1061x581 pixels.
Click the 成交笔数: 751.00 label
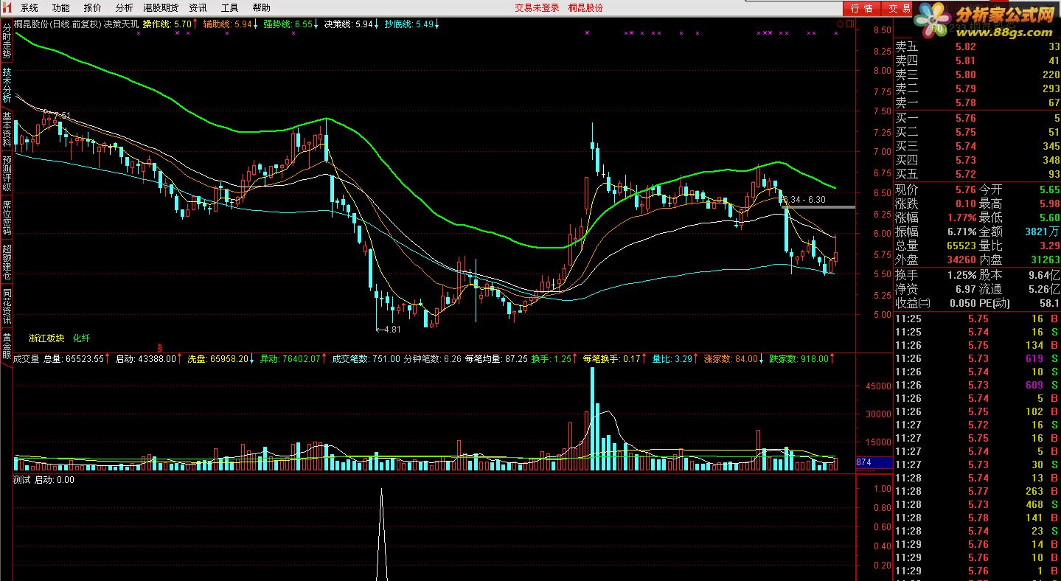[x=366, y=359]
